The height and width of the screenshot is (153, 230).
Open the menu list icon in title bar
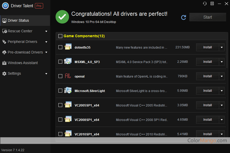click(x=212, y=4)
